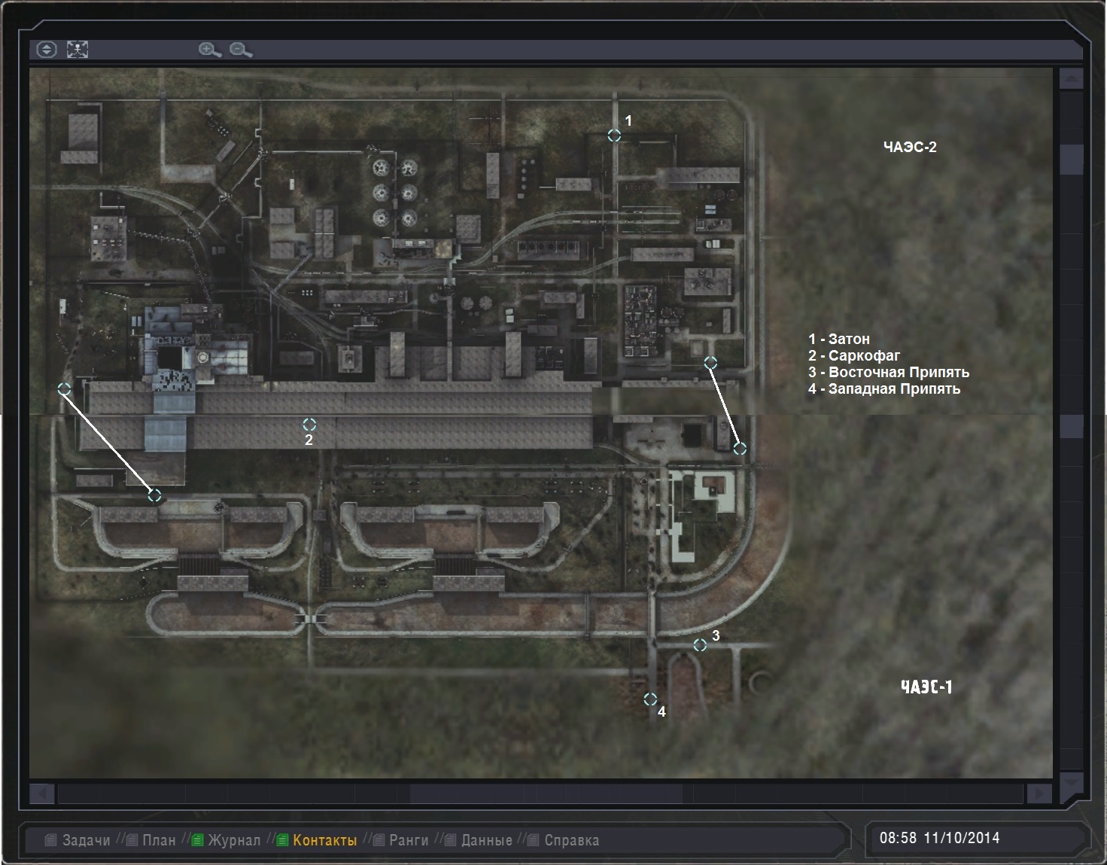1107x865 pixels.
Task: Open the Журнал tab
Action: pyautogui.click(x=234, y=840)
